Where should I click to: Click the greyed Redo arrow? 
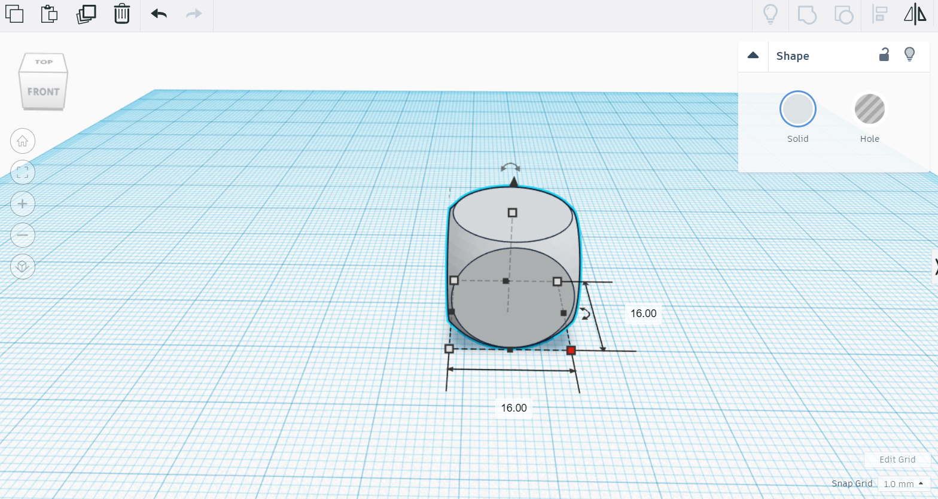(194, 13)
